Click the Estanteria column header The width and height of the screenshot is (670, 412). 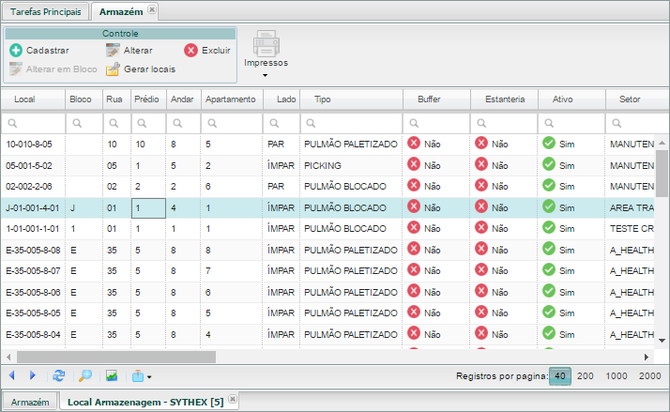coord(504,99)
